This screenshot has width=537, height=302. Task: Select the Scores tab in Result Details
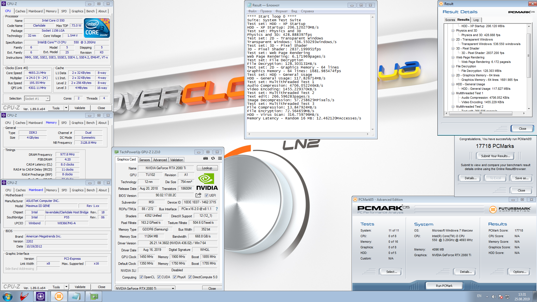(450, 20)
